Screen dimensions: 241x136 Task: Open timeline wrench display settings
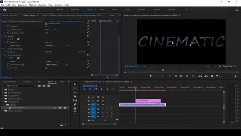point(107,89)
